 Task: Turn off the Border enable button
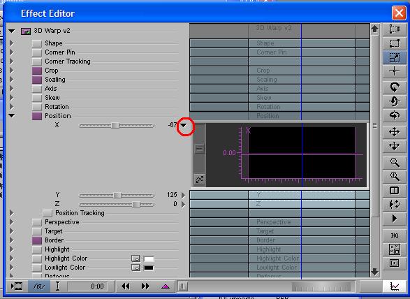[37, 240]
